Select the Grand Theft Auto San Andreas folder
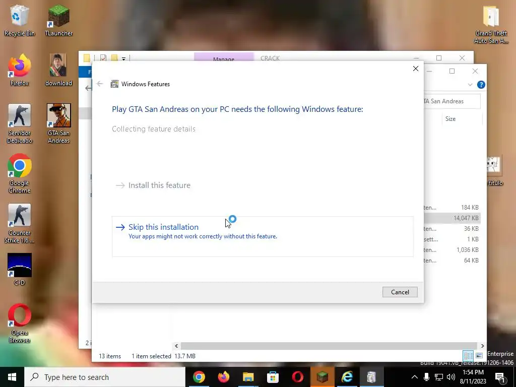The image size is (516, 387). (491, 25)
